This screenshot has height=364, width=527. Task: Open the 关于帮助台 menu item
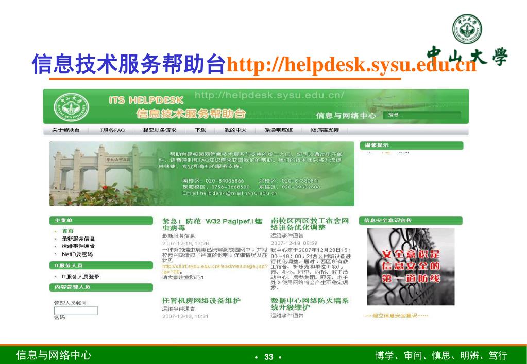point(65,130)
